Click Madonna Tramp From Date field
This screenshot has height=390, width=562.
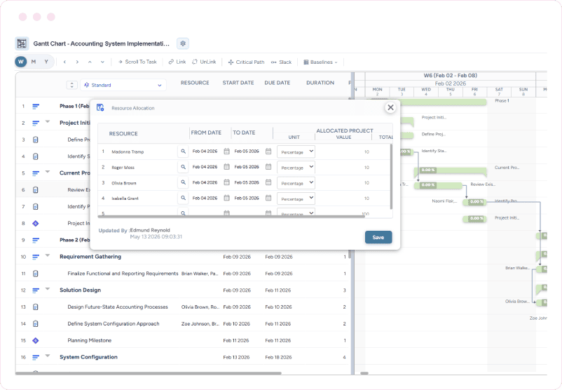(x=205, y=152)
